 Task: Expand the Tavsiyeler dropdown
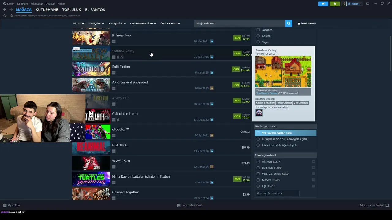coord(96,24)
